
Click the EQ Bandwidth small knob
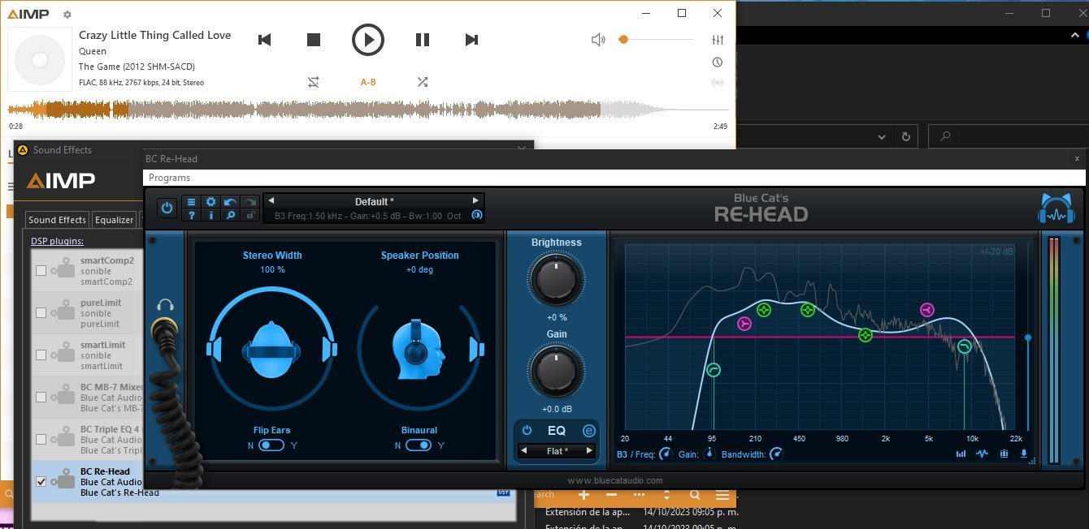coord(776,454)
